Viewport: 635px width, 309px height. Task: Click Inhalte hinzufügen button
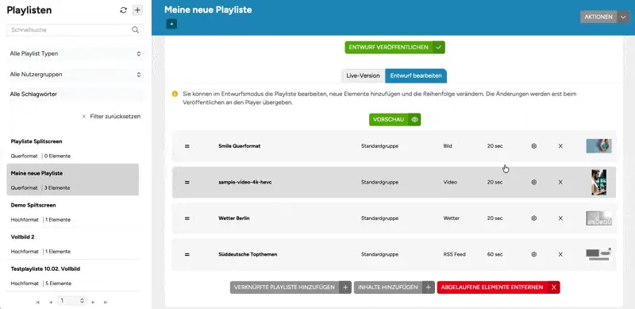click(394, 287)
